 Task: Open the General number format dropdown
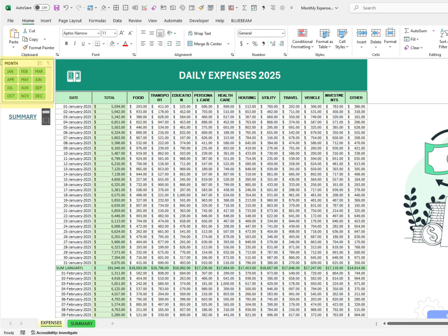coord(261,33)
